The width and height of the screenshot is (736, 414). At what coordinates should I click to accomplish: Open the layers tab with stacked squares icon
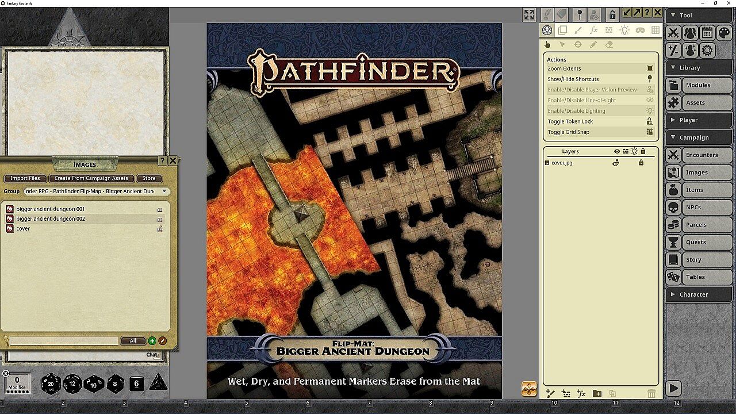pyautogui.click(x=563, y=30)
